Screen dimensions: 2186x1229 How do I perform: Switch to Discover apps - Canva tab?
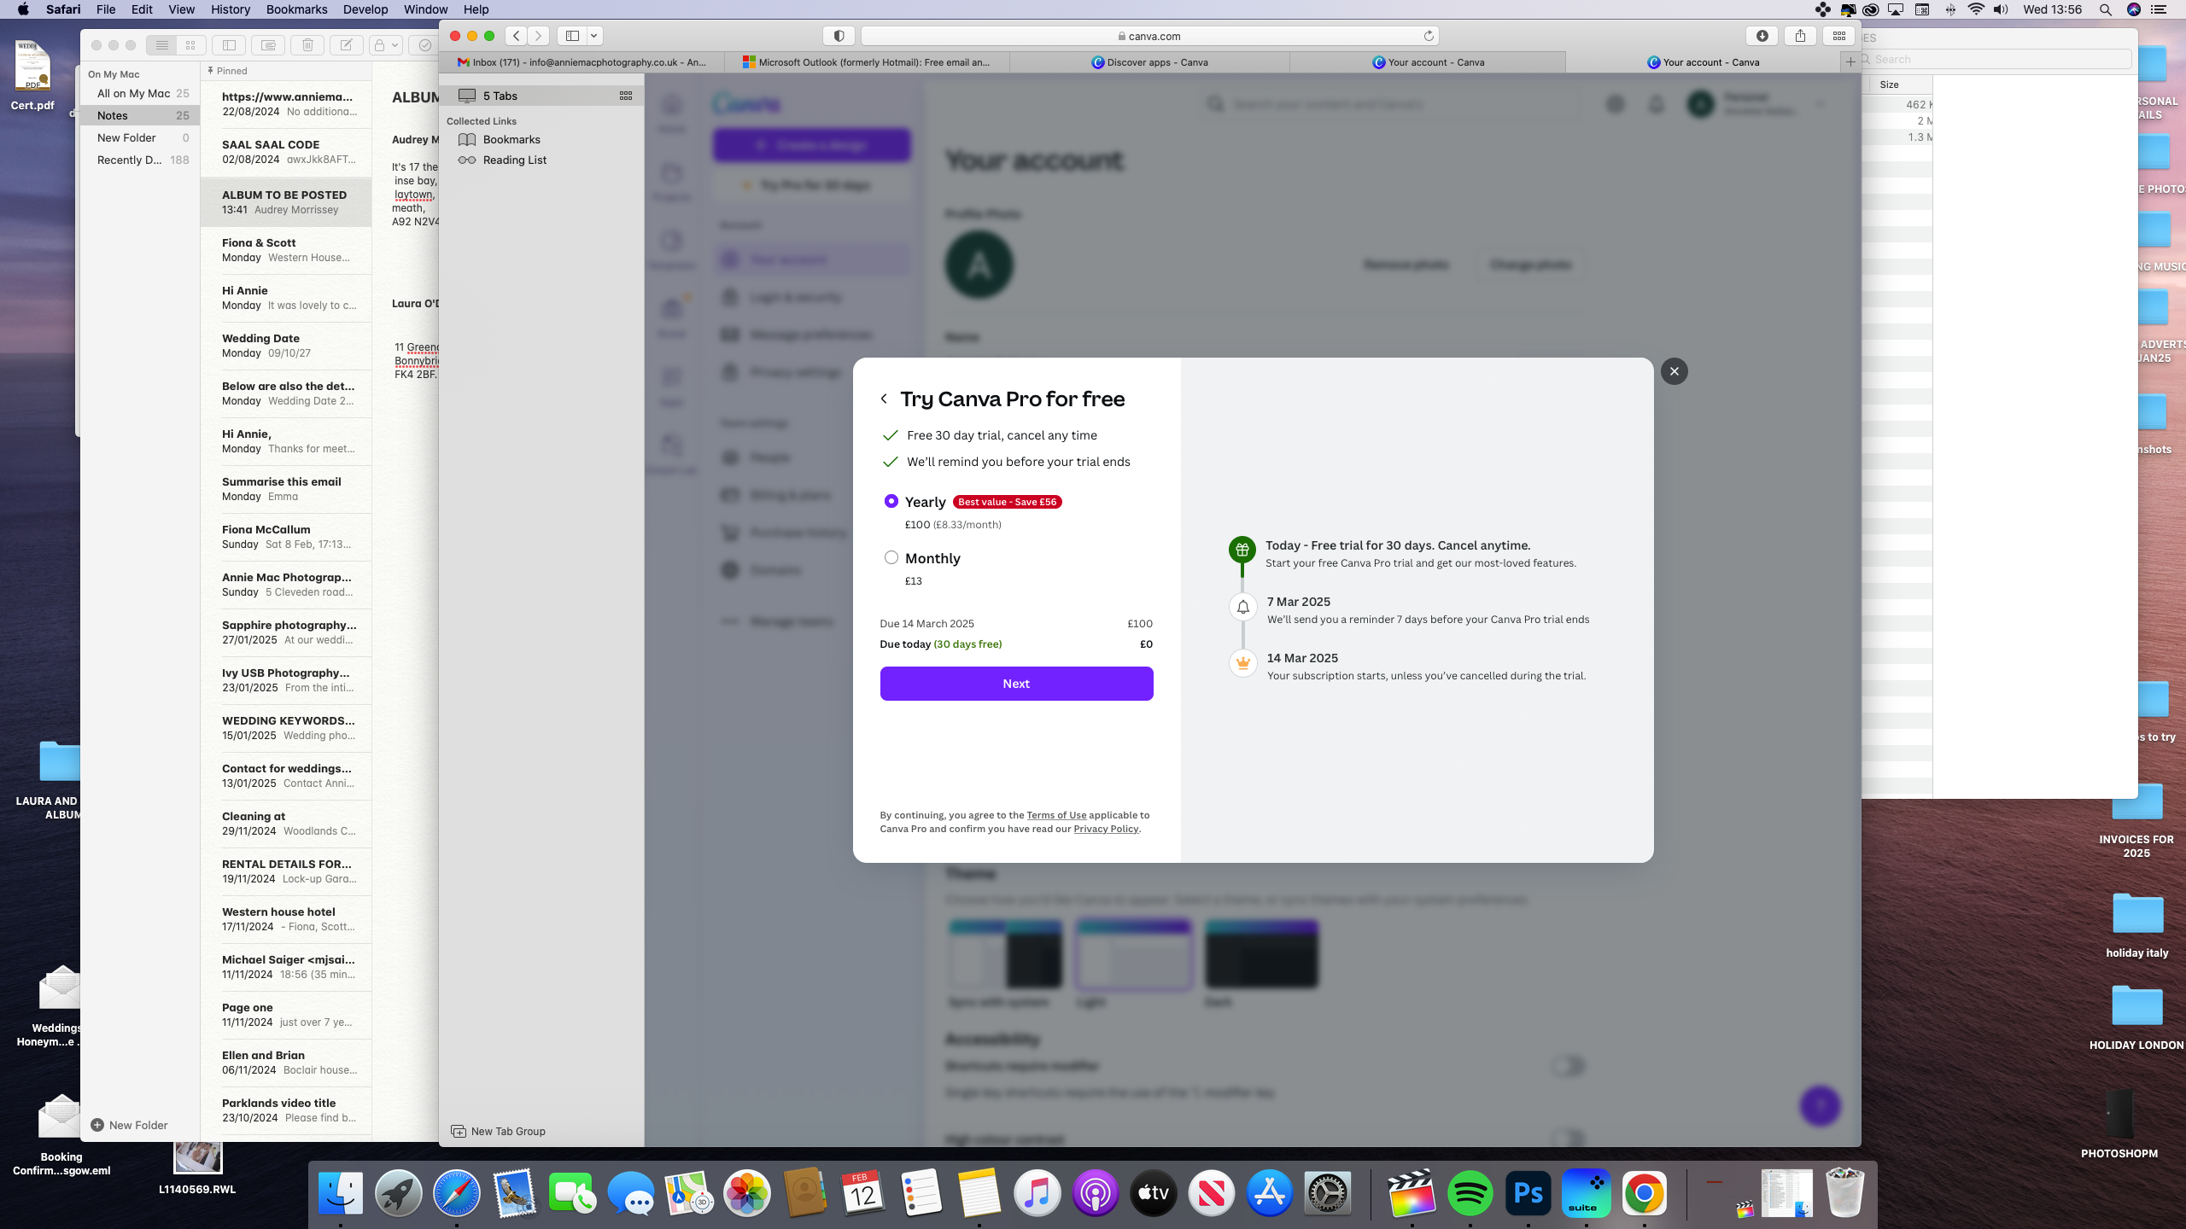[x=1149, y=62]
